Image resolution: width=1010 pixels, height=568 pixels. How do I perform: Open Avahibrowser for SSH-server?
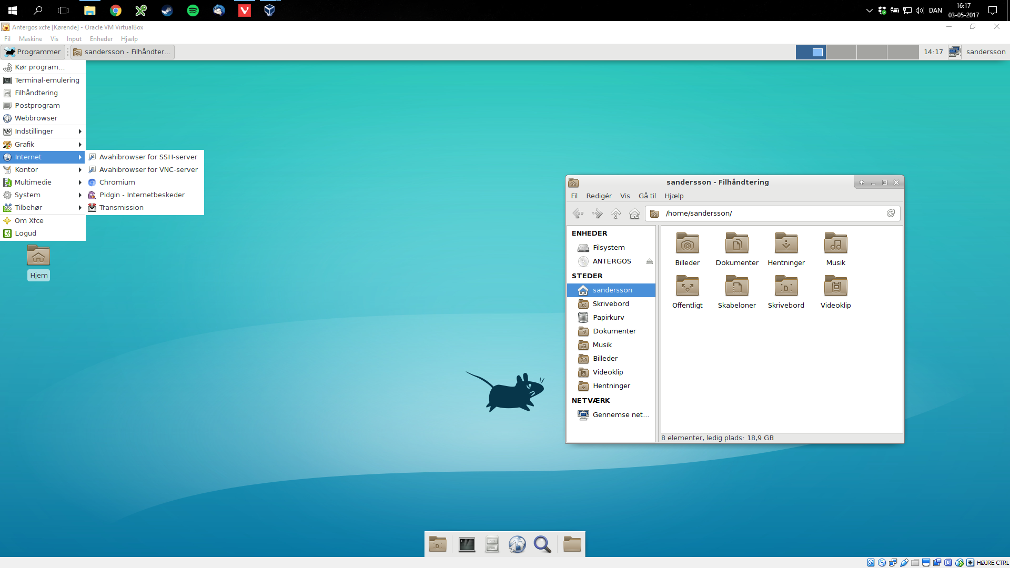(x=145, y=157)
